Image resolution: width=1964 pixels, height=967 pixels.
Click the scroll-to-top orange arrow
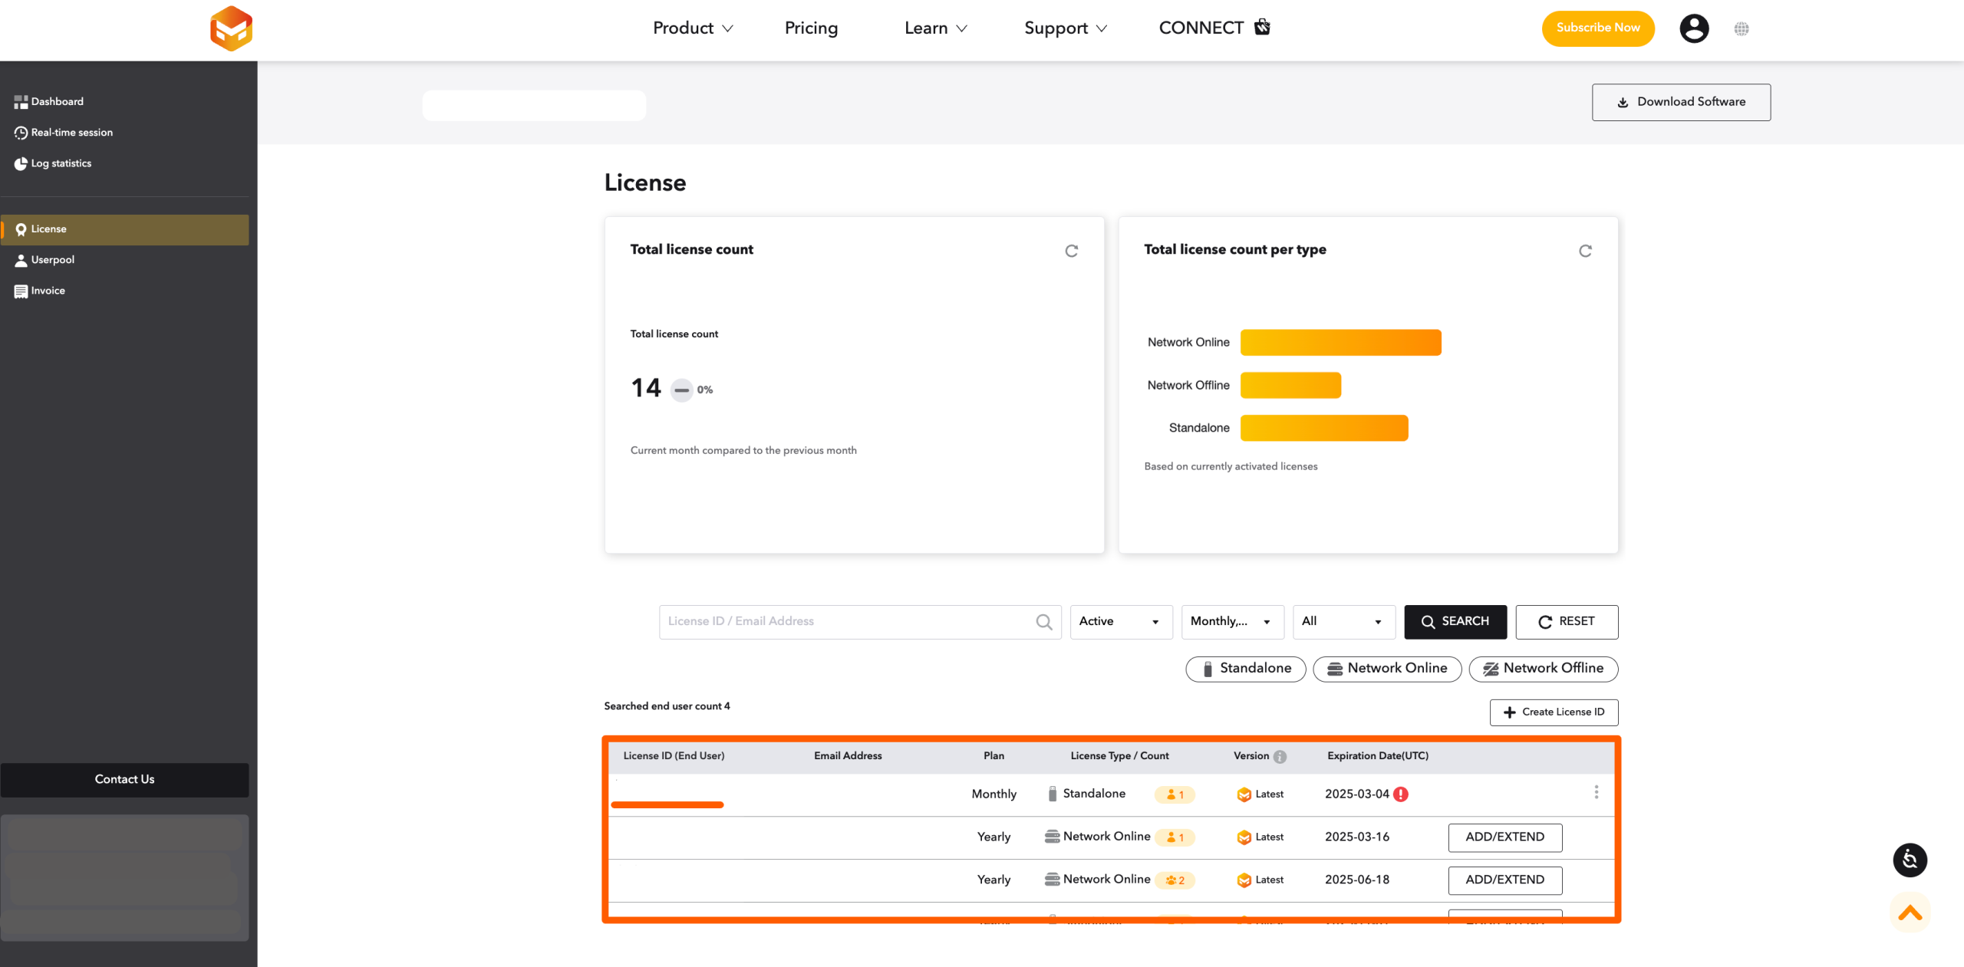pyautogui.click(x=1910, y=913)
